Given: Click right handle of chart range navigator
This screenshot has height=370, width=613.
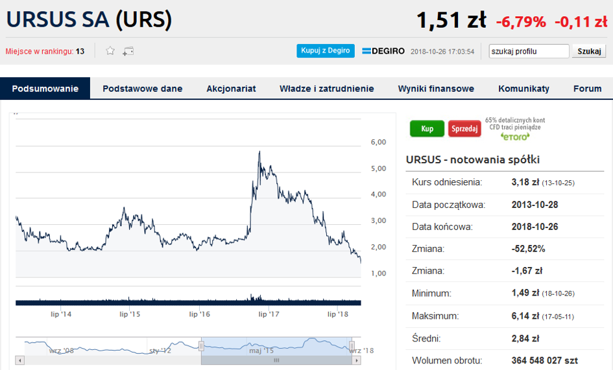Looking at the screenshot, I should [352, 346].
